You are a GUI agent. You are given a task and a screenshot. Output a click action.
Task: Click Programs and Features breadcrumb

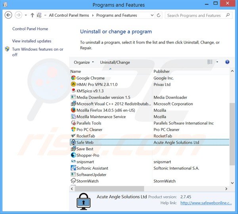coord(117,15)
